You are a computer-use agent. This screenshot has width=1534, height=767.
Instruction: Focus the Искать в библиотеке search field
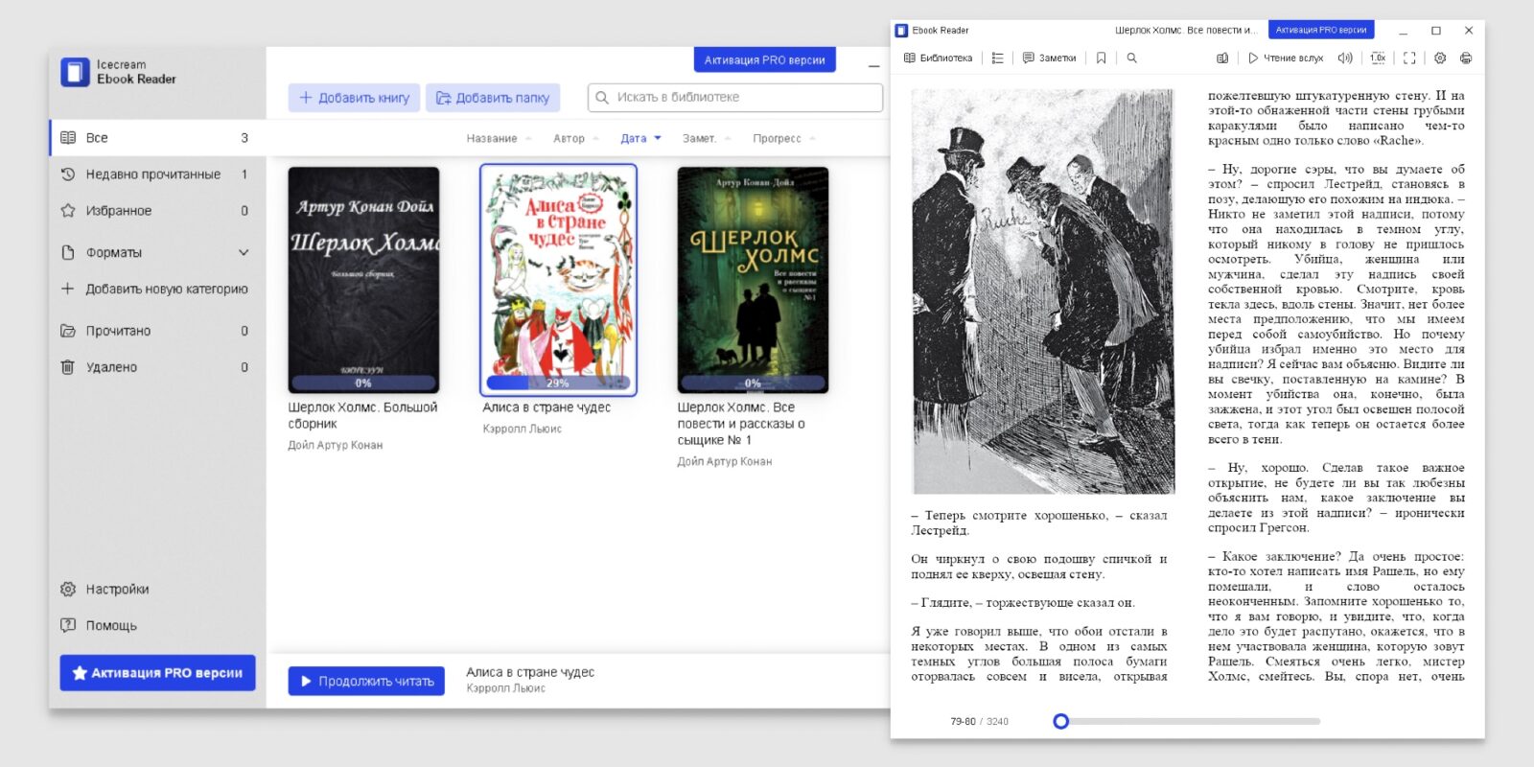[x=735, y=97]
